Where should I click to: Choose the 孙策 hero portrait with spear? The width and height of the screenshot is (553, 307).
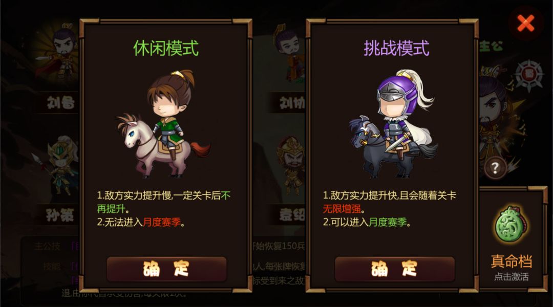pos(58,166)
